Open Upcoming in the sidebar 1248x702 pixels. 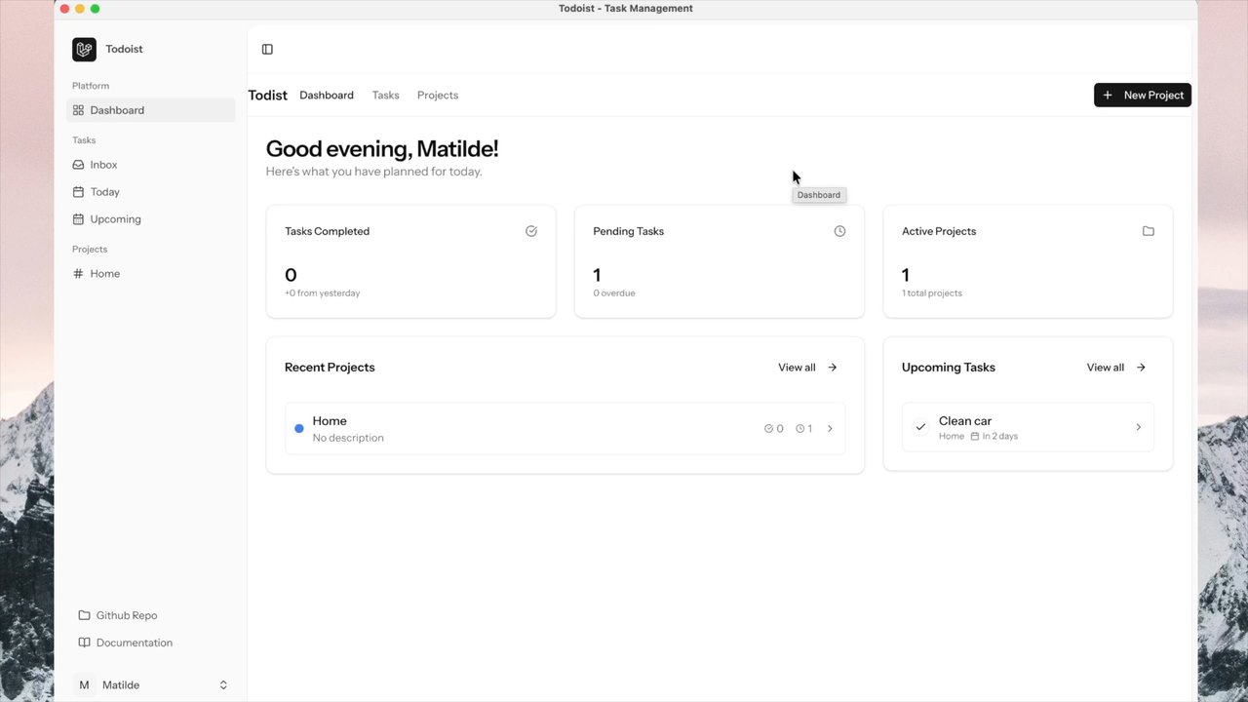[x=151, y=219]
